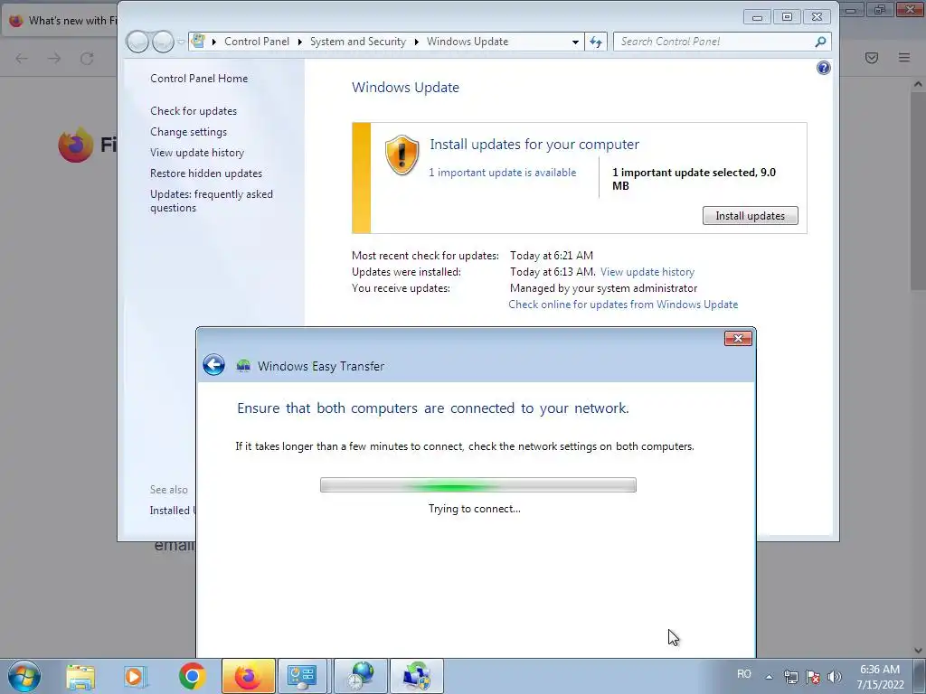This screenshot has height=694, width=926.
Task: Click the search magnifier in Control Panel
Action: click(x=820, y=42)
